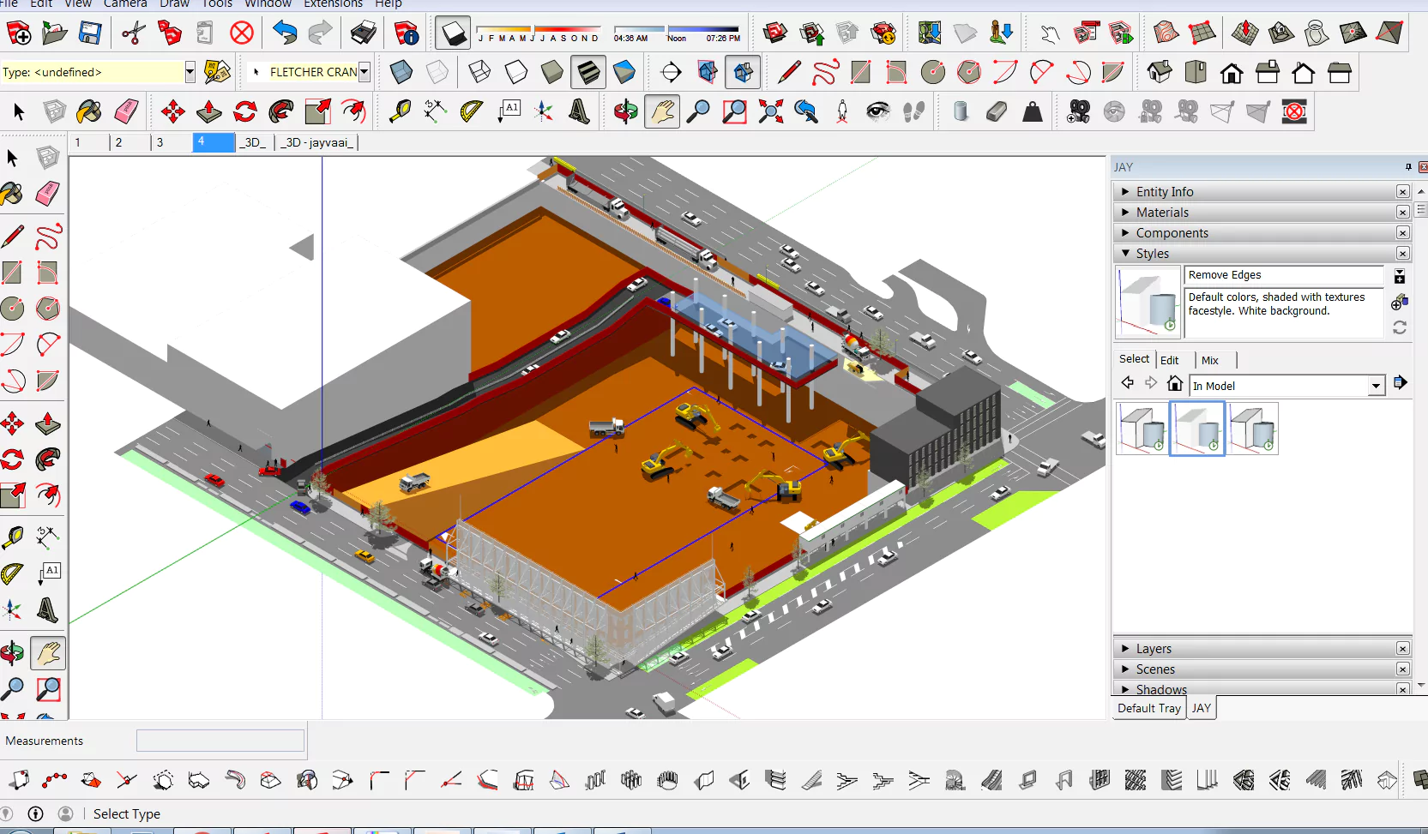Open the In Model styles dropdown
Viewport: 1428px width, 834px height.
pos(1377,386)
